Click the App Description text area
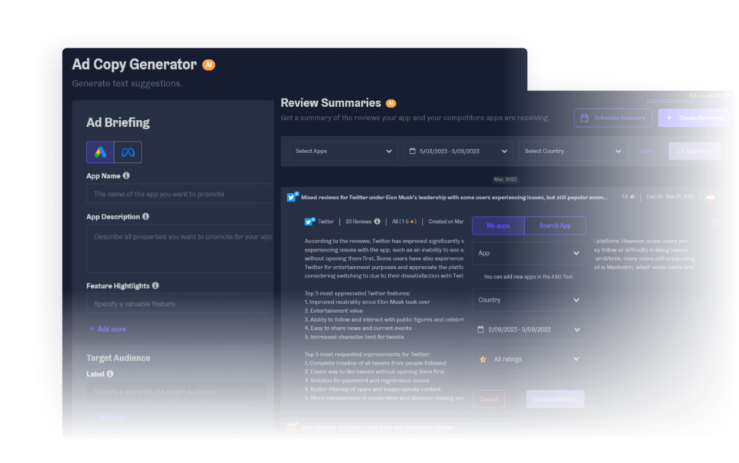 [x=180, y=248]
